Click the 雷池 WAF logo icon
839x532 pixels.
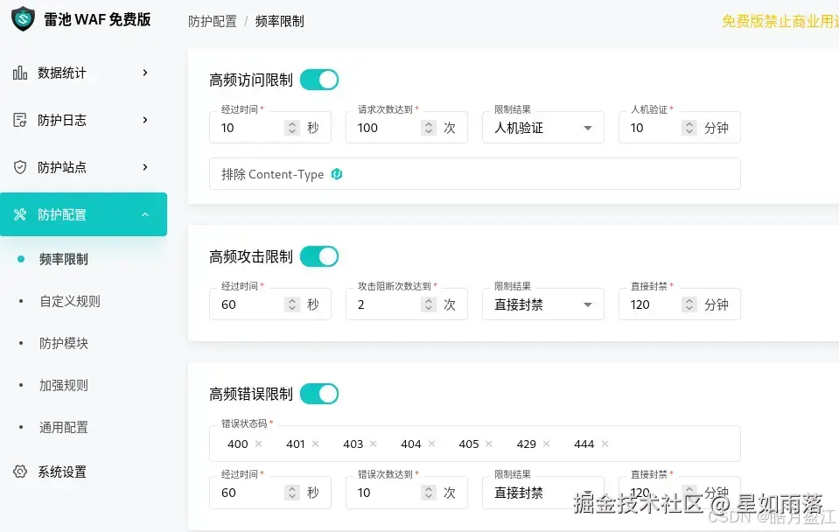coord(21,18)
